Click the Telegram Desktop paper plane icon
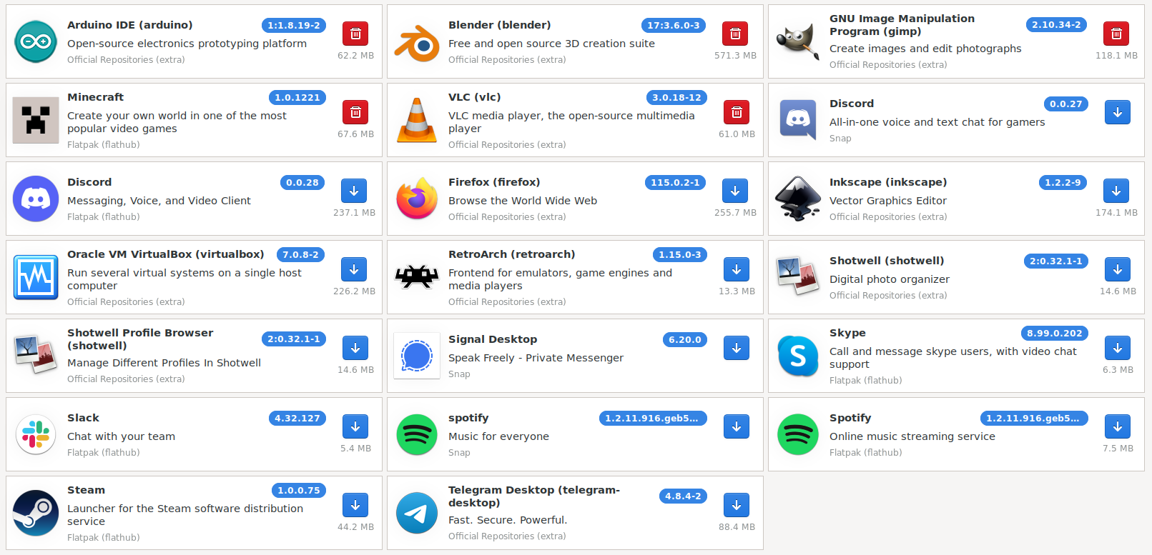The width and height of the screenshot is (1152, 555). tap(417, 513)
